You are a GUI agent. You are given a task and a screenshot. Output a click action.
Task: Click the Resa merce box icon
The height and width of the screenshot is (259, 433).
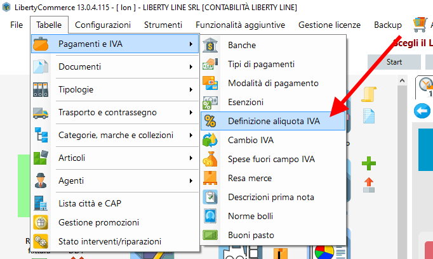pyautogui.click(x=210, y=179)
